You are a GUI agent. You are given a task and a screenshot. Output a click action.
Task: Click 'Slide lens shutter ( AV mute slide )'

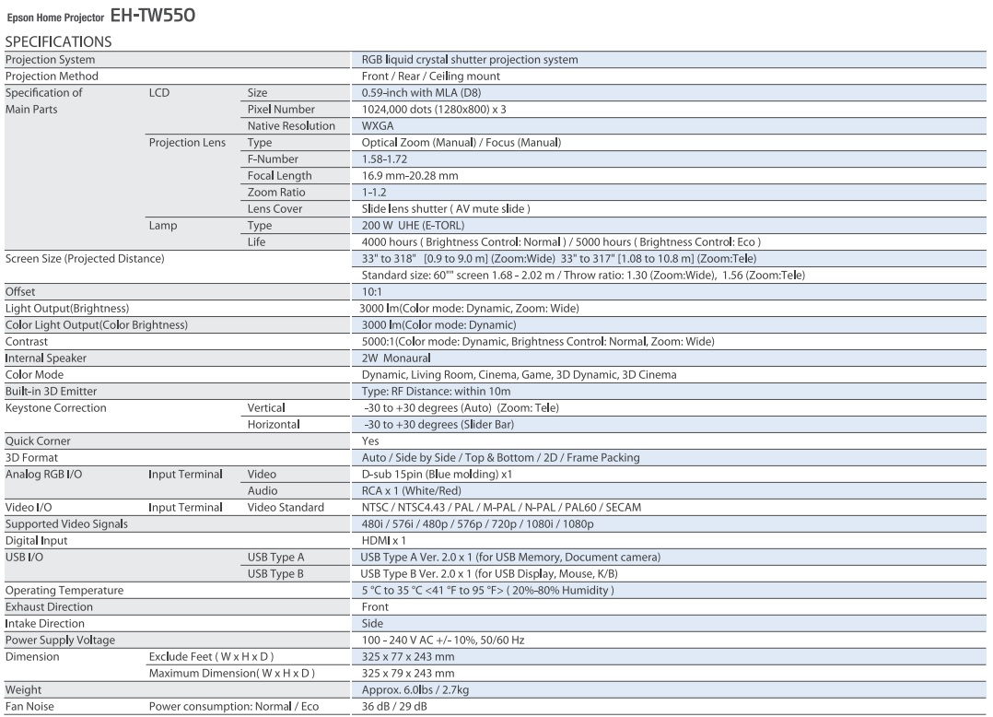(x=446, y=208)
